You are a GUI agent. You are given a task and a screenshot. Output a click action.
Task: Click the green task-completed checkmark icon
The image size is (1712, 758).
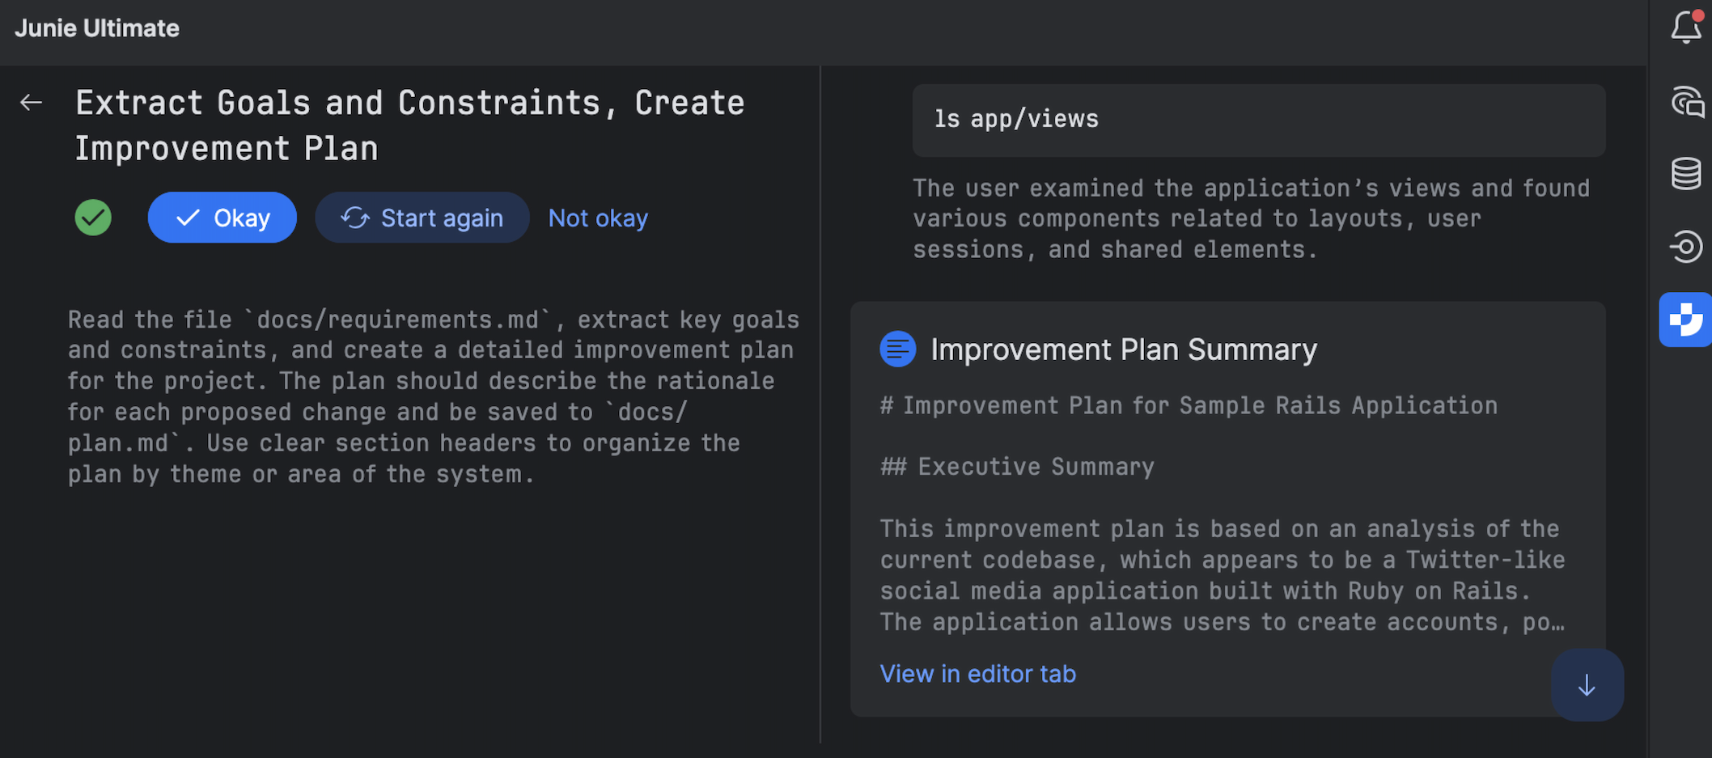[93, 218]
